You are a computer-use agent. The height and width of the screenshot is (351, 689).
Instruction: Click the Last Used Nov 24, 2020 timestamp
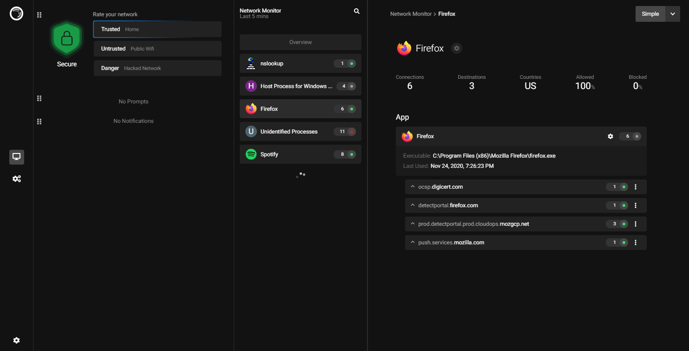click(462, 166)
